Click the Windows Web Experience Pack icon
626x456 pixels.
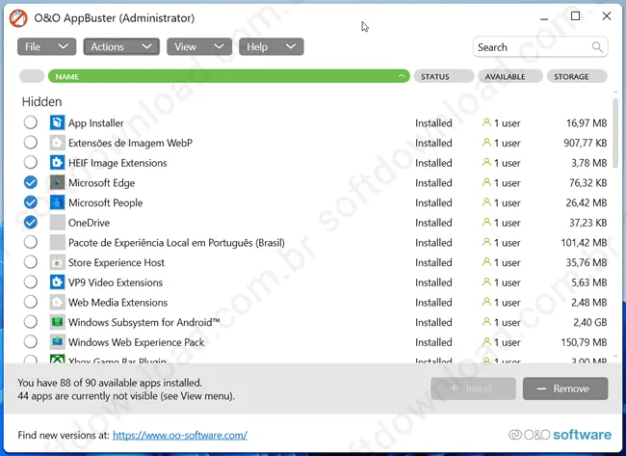point(57,342)
